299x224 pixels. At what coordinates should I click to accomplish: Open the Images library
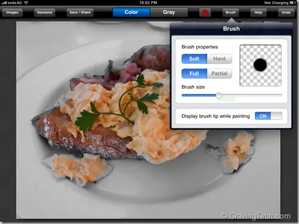12,12
